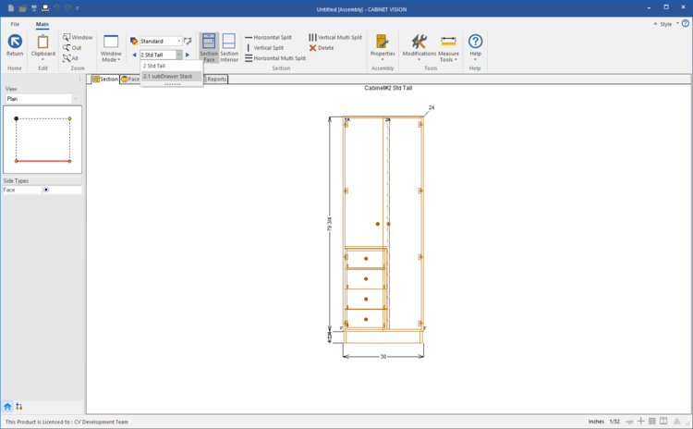
Task: Click the Delete red X icon
Action: click(x=322, y=48)
